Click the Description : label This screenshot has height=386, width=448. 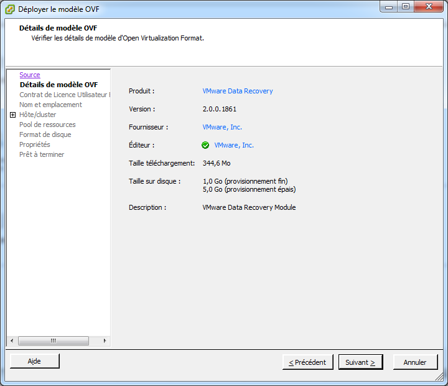(x=147, y=207)
